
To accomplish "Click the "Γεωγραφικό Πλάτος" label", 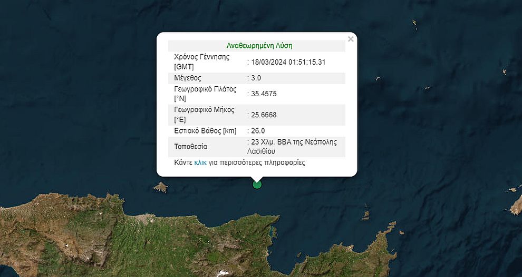I will 205,89.
